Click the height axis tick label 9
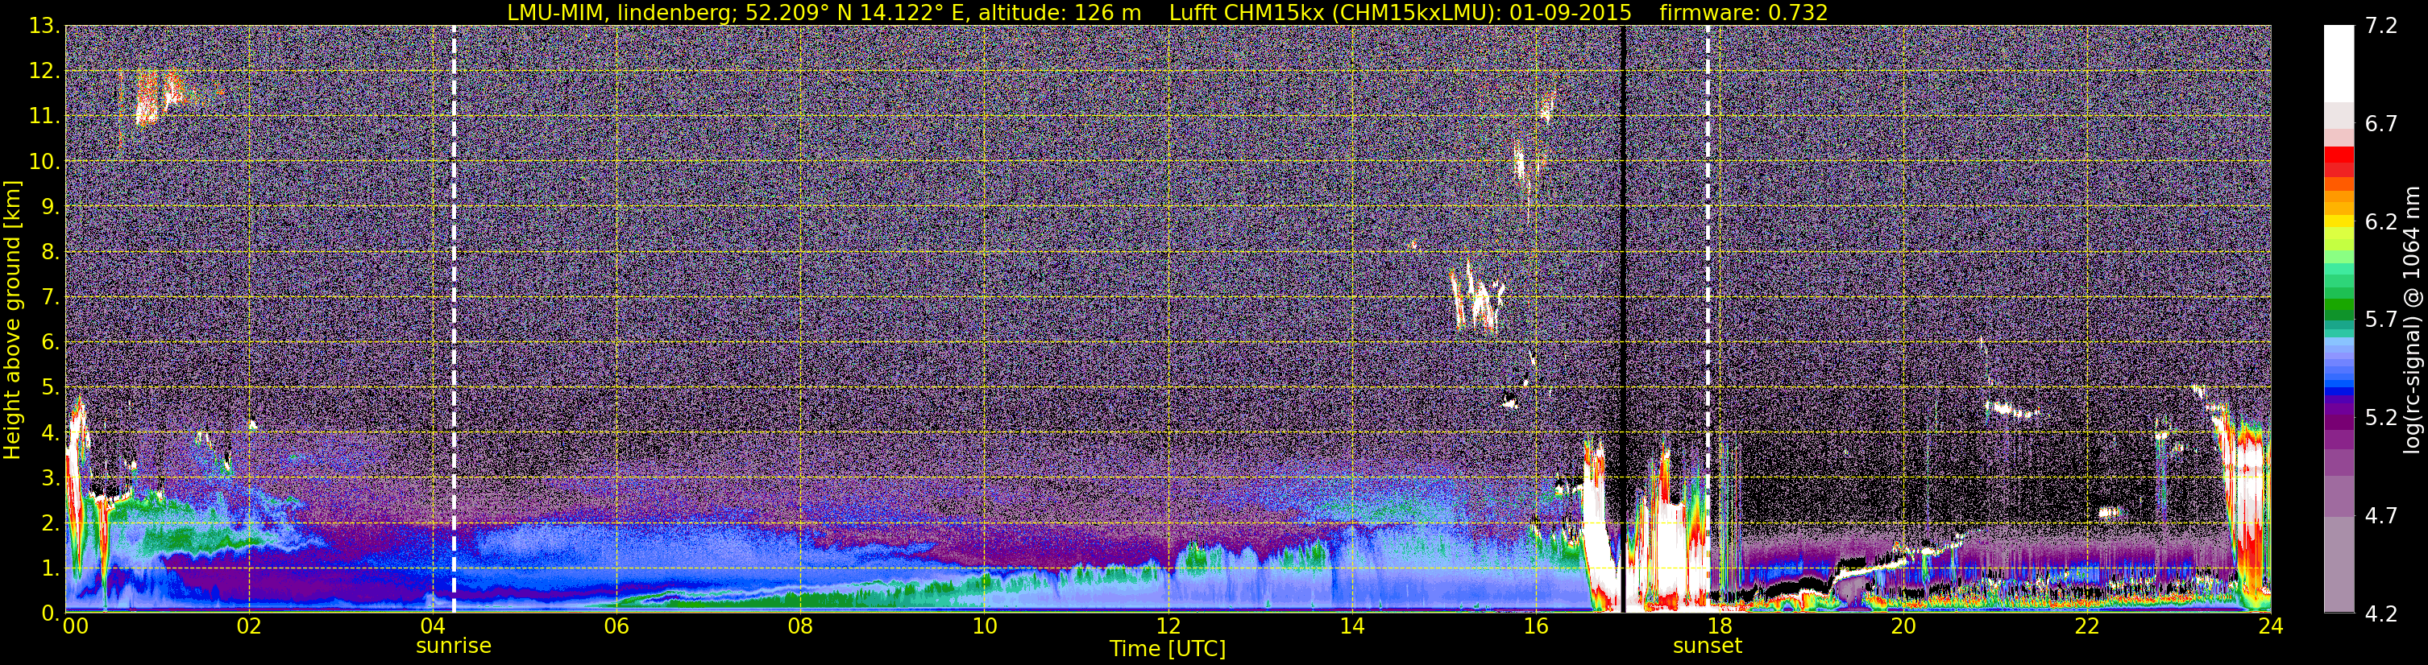 [x=50, y=206]
